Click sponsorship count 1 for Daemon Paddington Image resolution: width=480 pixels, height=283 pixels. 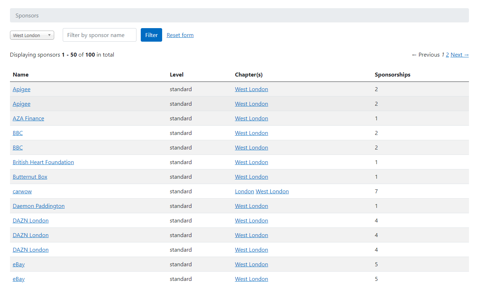coord(376,206)
